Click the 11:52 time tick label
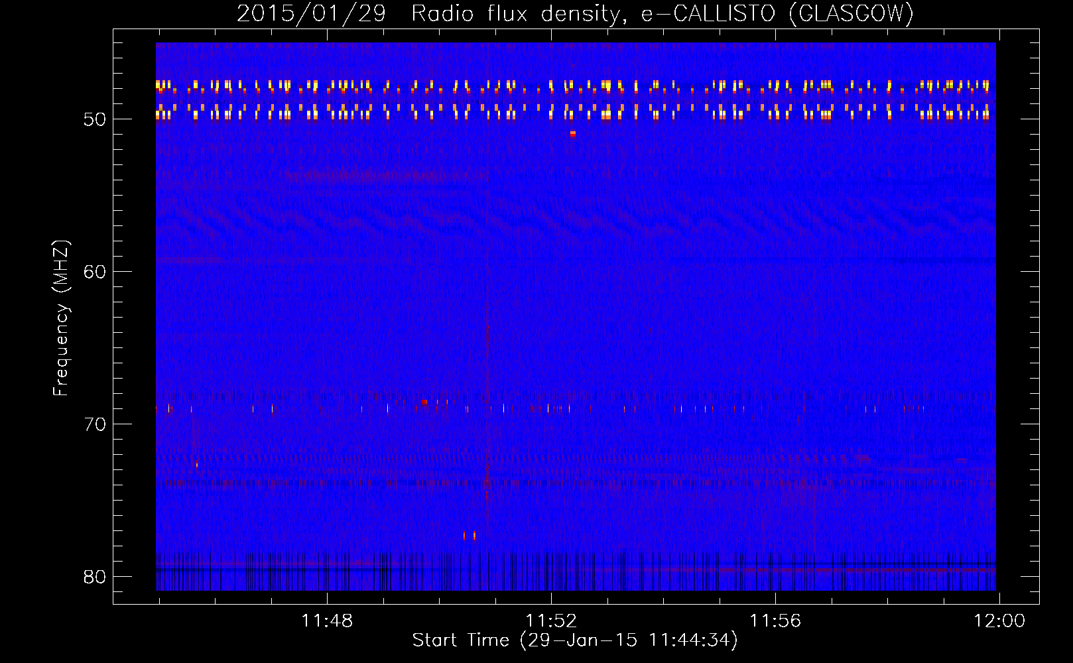The height and width of the screenshot is (663, 1073). point(551,621)
